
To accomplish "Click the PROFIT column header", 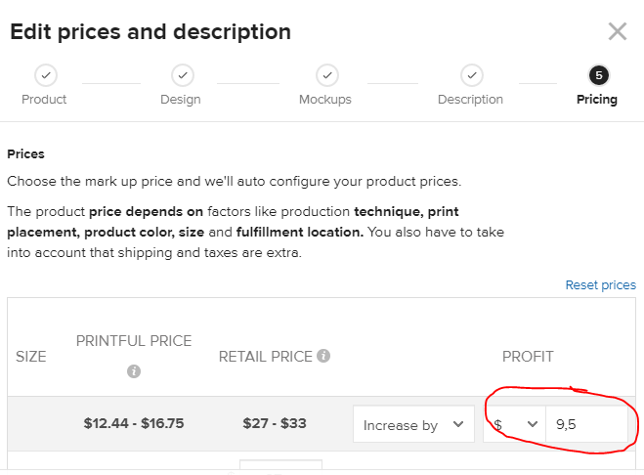I will point(528,356).
